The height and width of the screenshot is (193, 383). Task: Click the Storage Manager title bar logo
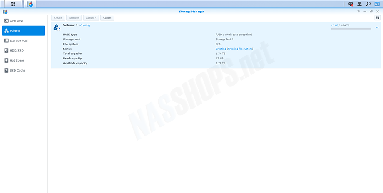pos(5,12)
